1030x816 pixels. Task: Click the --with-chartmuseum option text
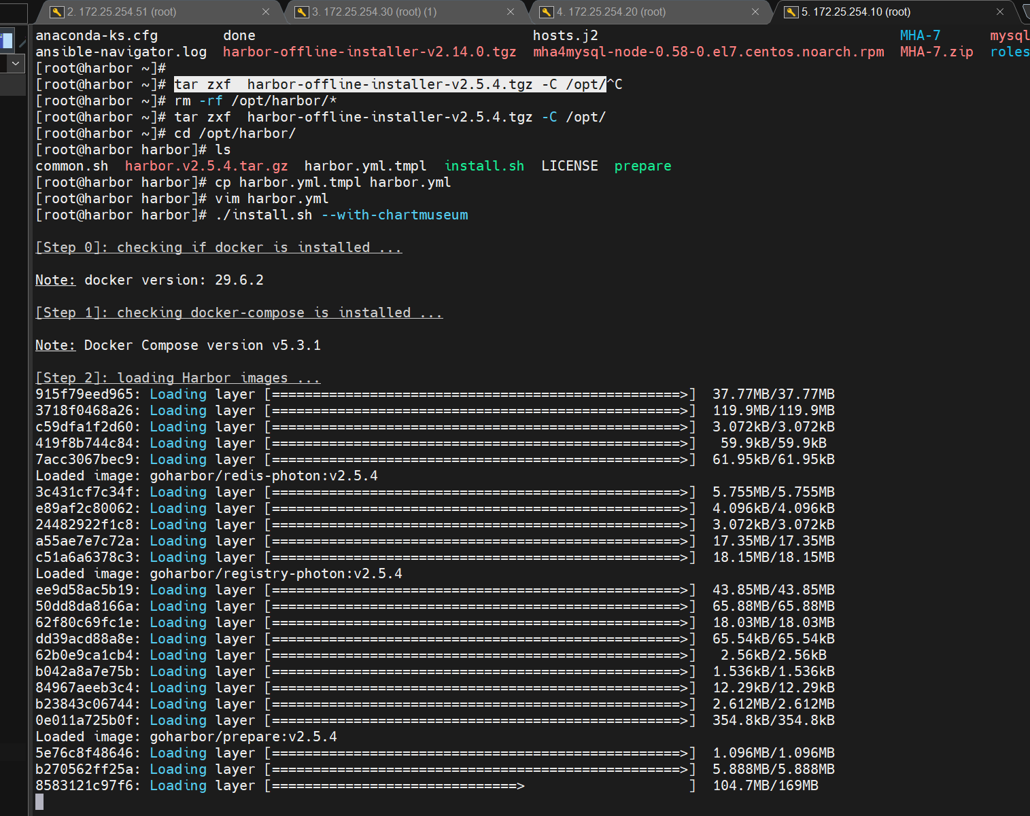[394, 215]
